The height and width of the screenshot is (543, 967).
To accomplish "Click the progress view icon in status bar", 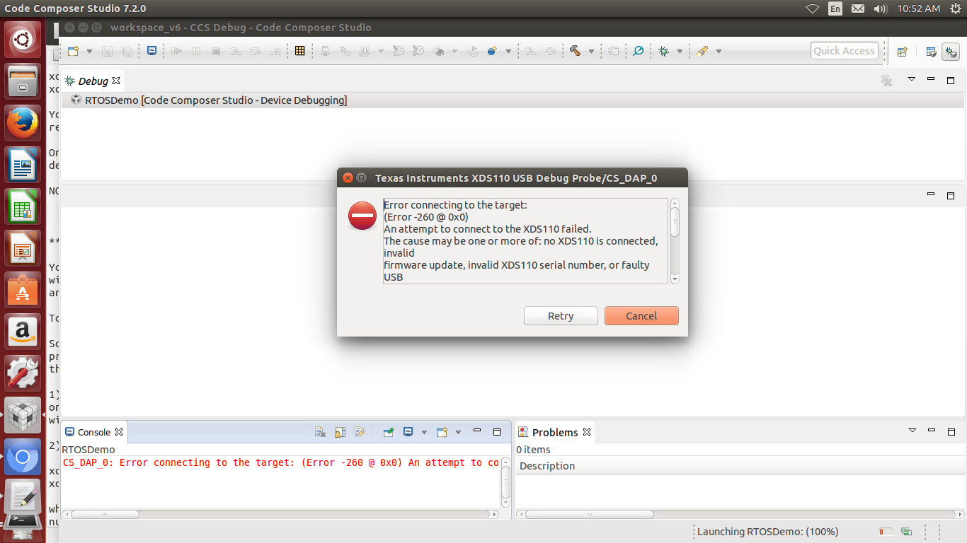I will (906, 532).
